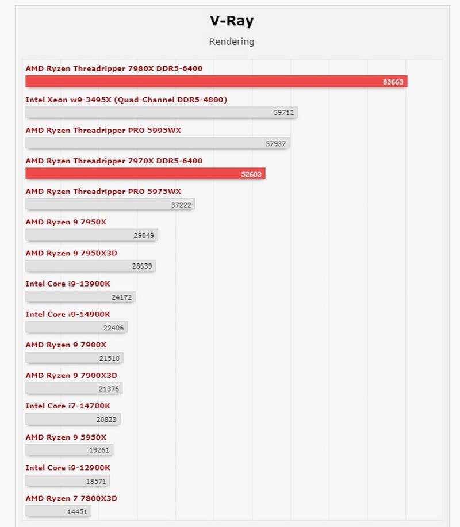
Task: Select the AMD Ryzen 9 7950X label
Action: click(x=66, y=222)
